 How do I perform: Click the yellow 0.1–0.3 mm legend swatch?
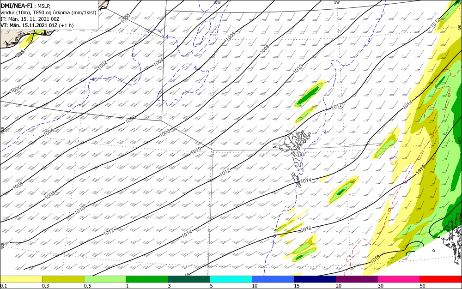click(x=21, y=279)
